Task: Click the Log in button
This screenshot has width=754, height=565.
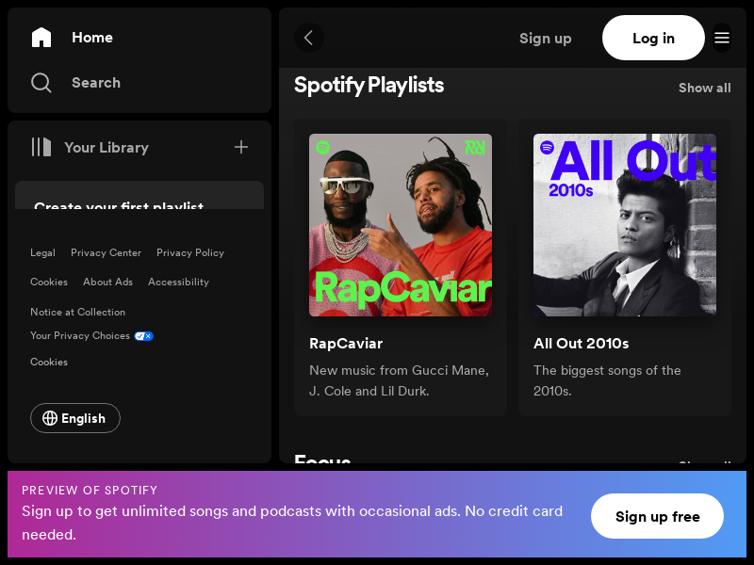Action: 653,38
